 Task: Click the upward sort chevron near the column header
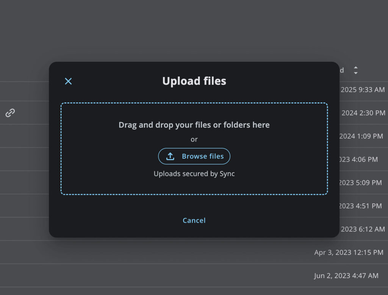click(x=356, y=68)
